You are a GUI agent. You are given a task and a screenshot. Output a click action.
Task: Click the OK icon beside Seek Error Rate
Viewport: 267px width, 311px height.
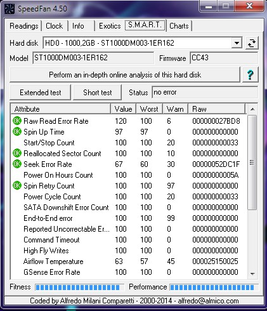pyautogui.click(x=17, y=164)
